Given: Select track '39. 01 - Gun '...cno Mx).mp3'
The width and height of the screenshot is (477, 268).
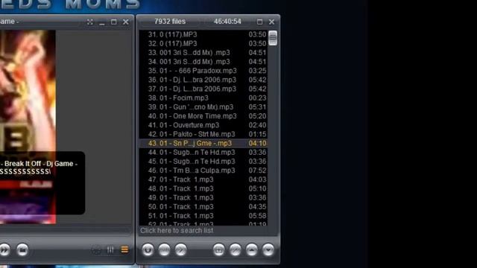Looking at the screenshot, I should 203,107.
